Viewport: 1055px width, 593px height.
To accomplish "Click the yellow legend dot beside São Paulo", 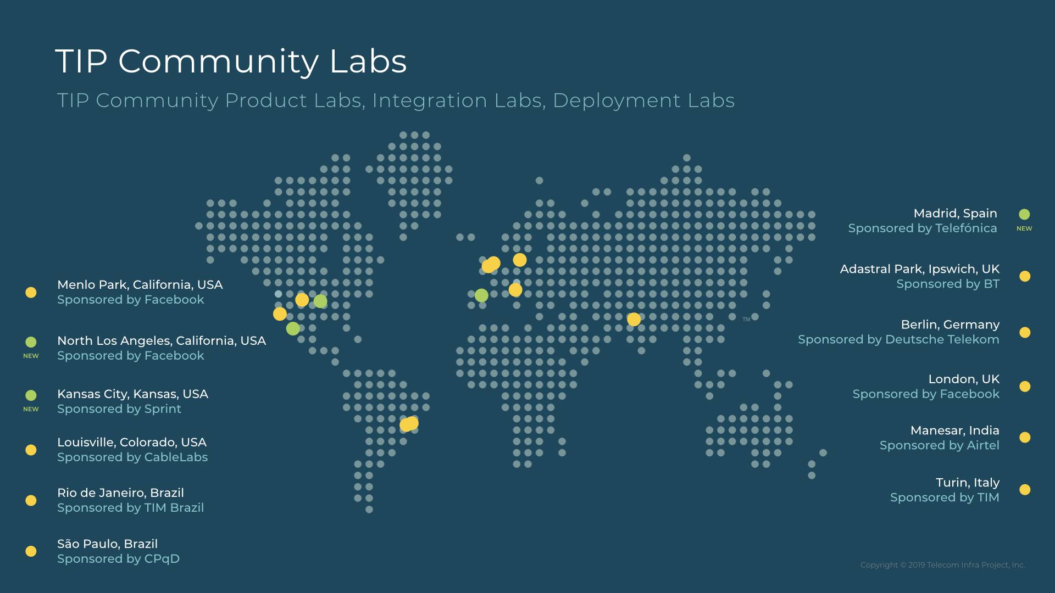I will coord(31,551).
